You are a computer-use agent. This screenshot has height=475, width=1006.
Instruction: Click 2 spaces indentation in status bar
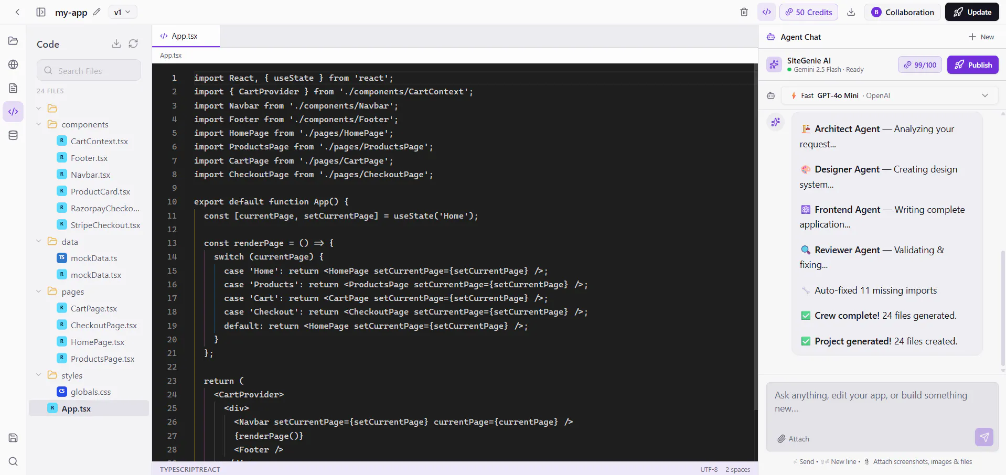click(x=737, y=469)
